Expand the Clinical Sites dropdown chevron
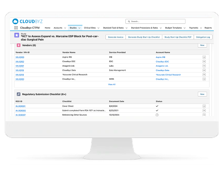Image resolution: width=224 pixels, height=172 pixels. pos(99,28)
